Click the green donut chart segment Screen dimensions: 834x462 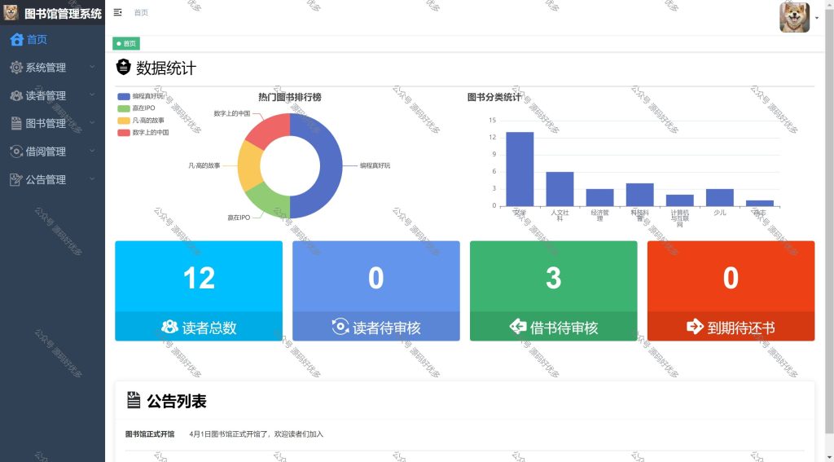270,200
